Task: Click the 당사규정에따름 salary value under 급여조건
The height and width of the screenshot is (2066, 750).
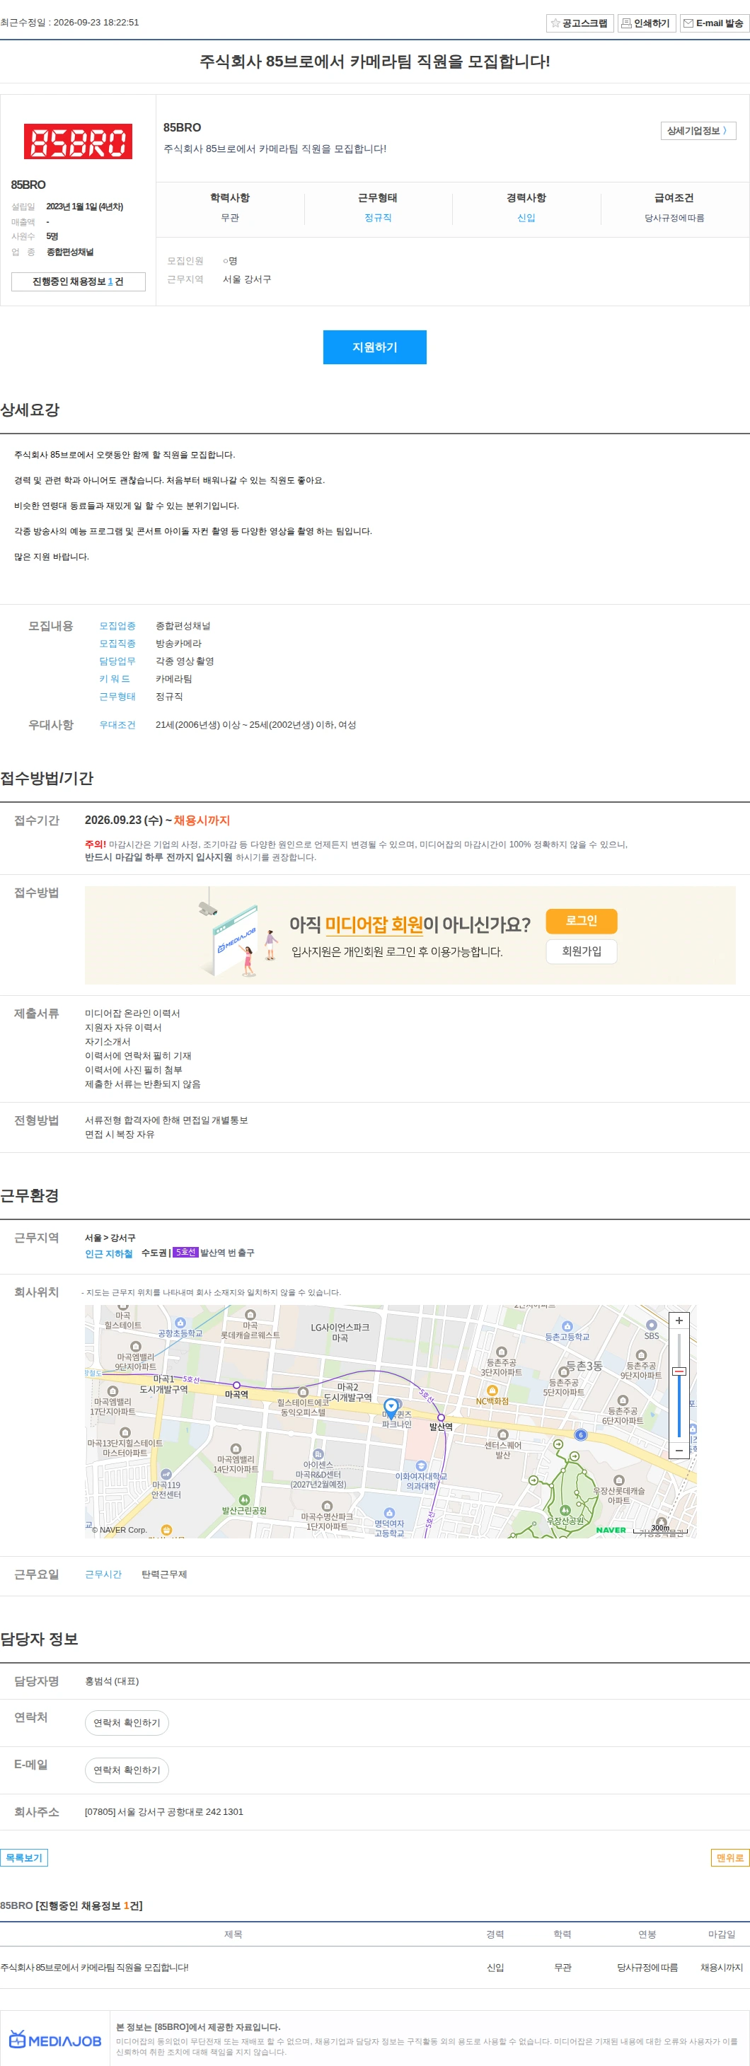Action: (674, 218)
